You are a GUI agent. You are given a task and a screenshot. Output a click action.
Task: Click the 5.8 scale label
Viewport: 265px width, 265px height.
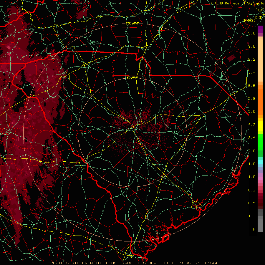[252, 99]
